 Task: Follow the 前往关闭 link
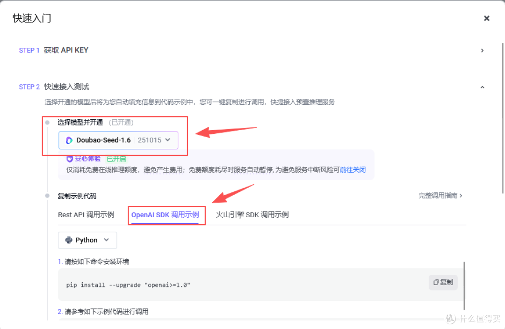coord(353,170)
